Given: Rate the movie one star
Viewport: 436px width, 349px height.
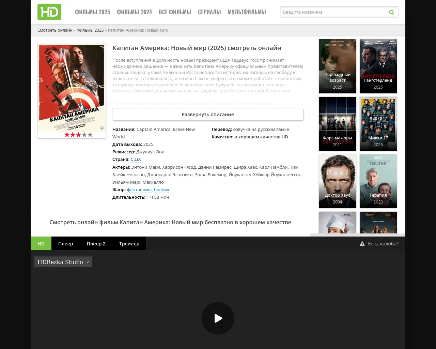Looking at the screenshot, I should click(x=67, y=135).
